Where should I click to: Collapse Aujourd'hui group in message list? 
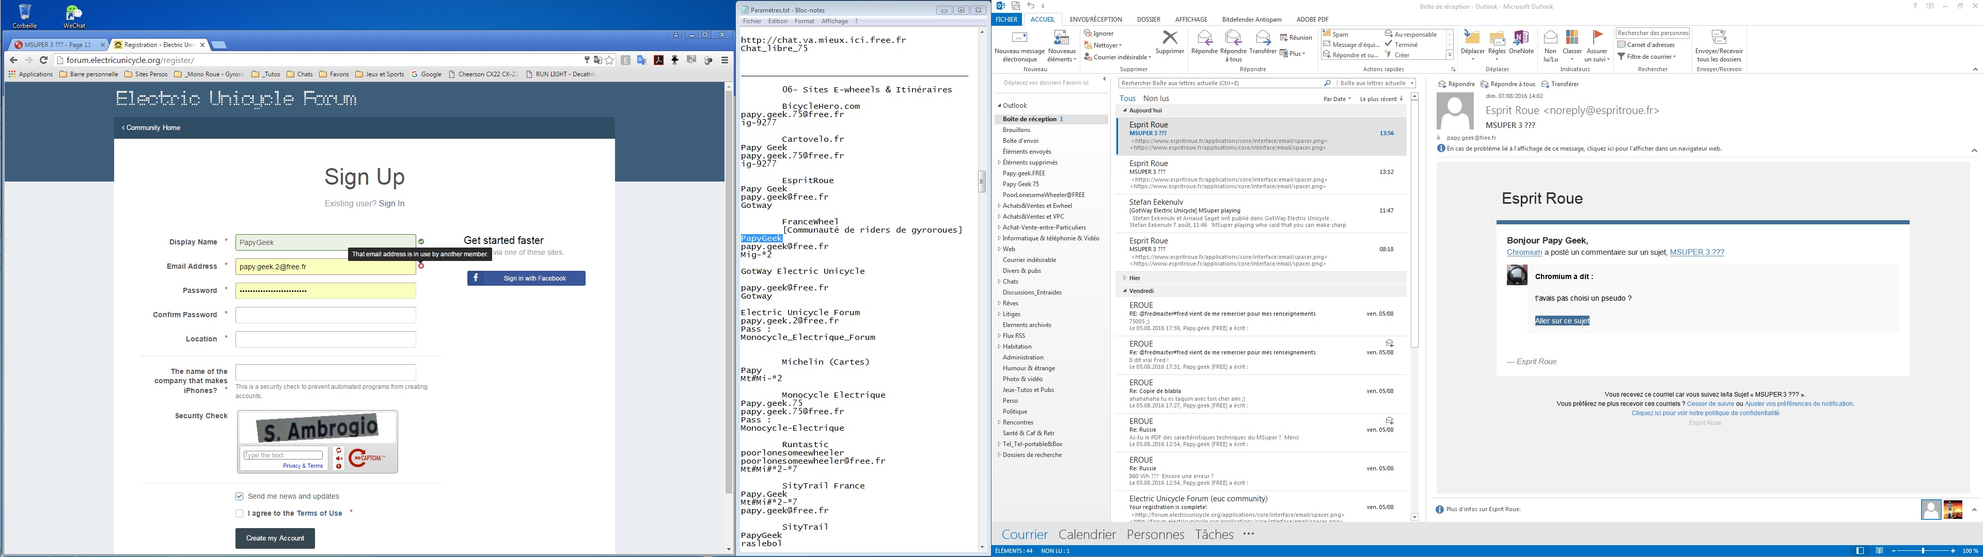(x=1125, y=111)
